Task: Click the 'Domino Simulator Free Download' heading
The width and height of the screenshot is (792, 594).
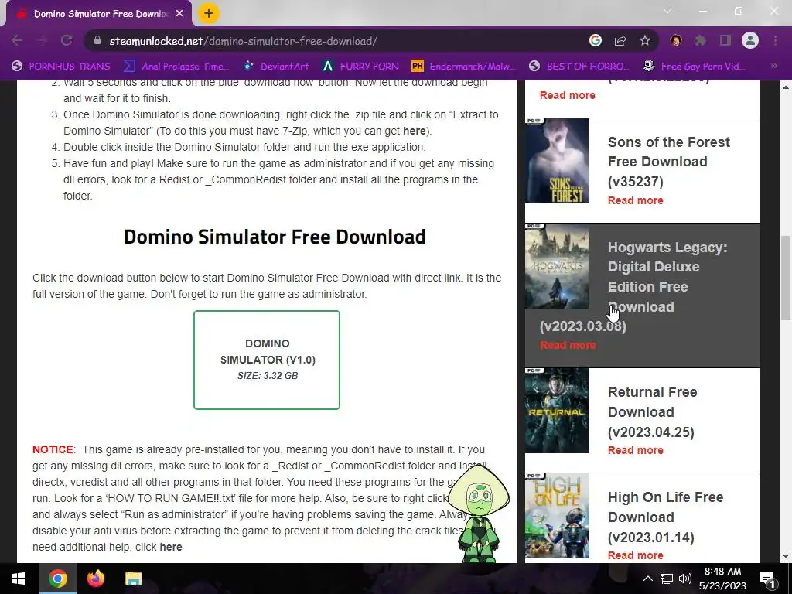Action: tap(275, 237)
